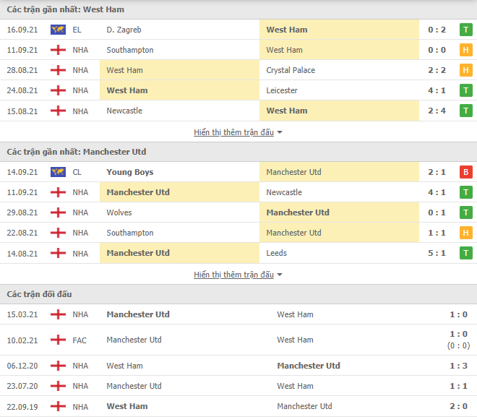Viewport: 477px width, 417px height.
Task: Expand more Manchester Utd matches via second dropdown arrow
Action: click(280, 275)
